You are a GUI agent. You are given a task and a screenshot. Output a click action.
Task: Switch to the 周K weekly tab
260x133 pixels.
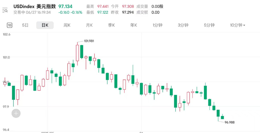coord(67,25)
